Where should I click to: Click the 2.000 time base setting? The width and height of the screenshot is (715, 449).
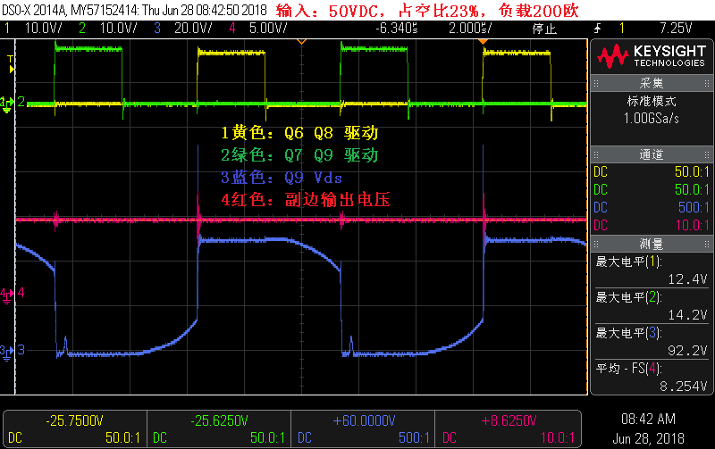[x=470, y=29]
